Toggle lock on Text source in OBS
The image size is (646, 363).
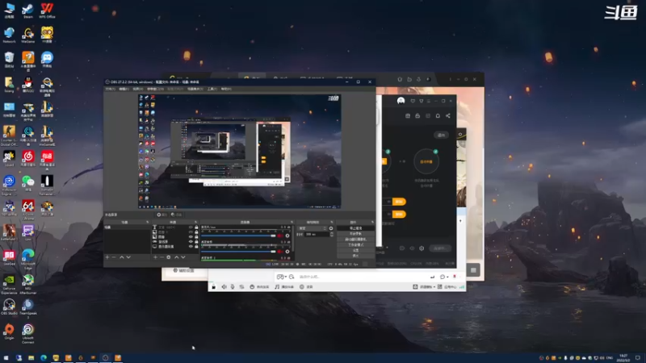pyautogui.click(x=196, y=227)
